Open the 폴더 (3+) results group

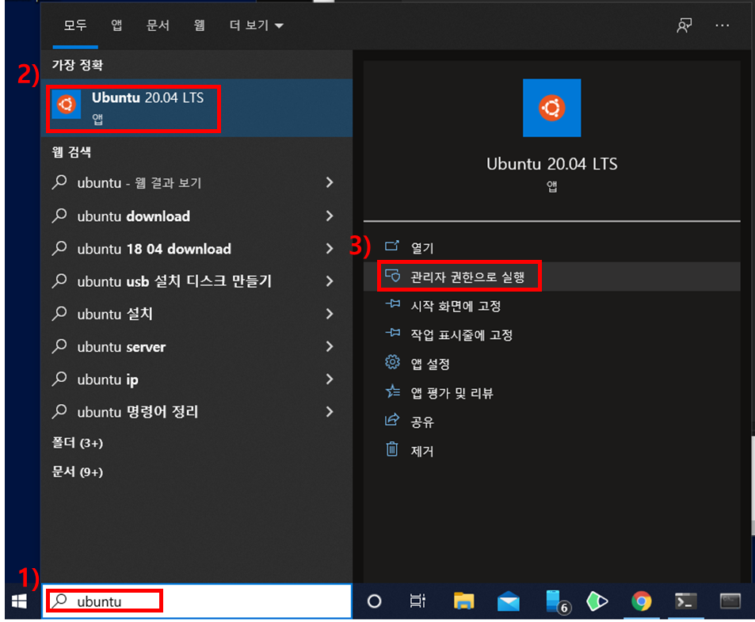coord(78,442)
